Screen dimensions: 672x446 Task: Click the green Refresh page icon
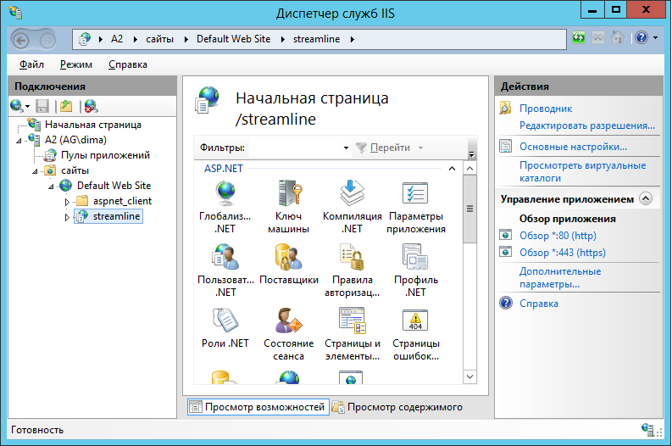[x=579, y=38]
